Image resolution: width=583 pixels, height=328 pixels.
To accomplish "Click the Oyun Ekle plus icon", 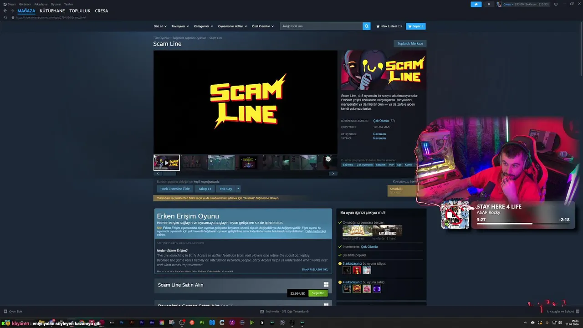I will [5, 312].
